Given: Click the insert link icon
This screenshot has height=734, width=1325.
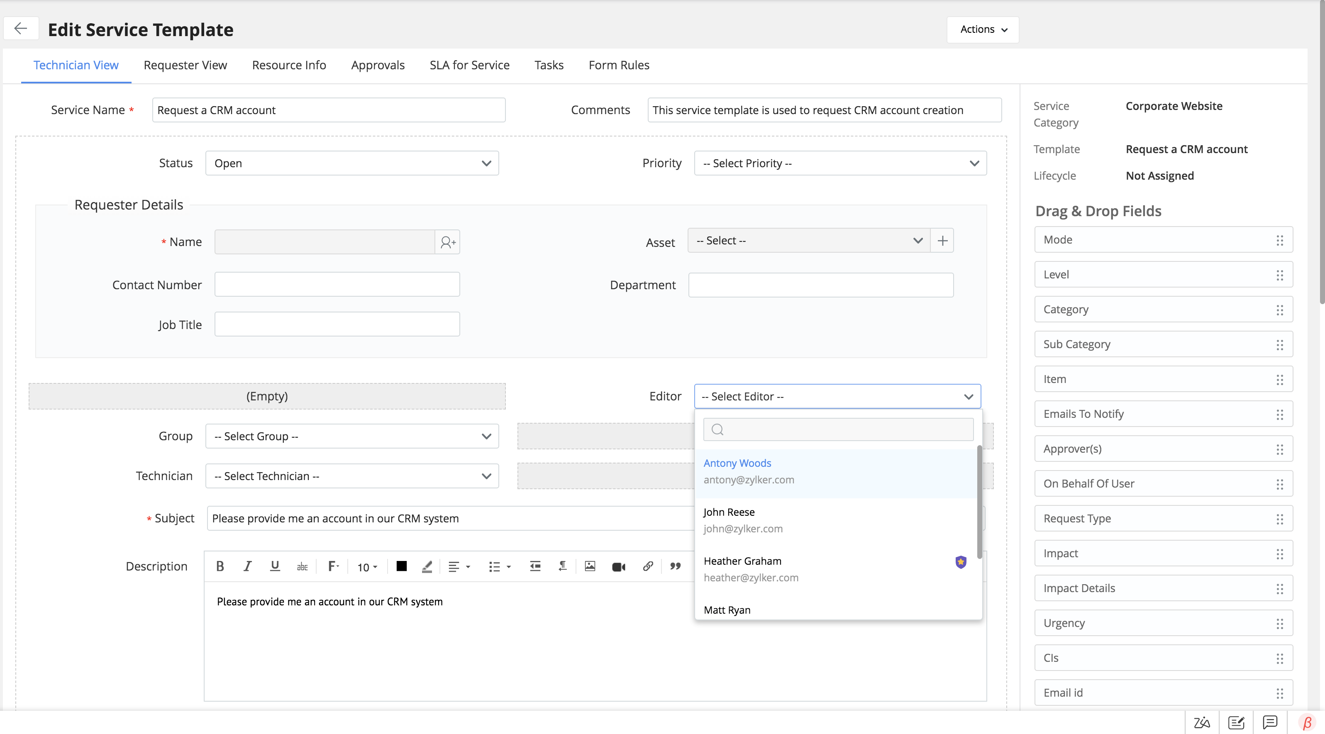Looking at the screenshot, I should click(x=648, y=566).
